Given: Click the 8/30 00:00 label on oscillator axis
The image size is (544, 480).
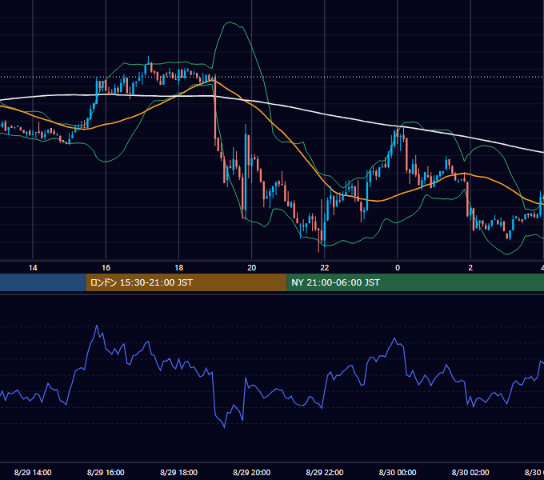Looking at the screenshot, I should 398,472.
